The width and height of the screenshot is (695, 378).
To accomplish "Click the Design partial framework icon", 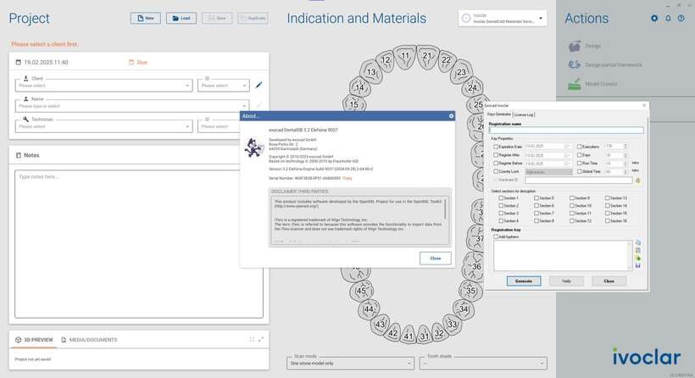I will click(x=574, y=65).
